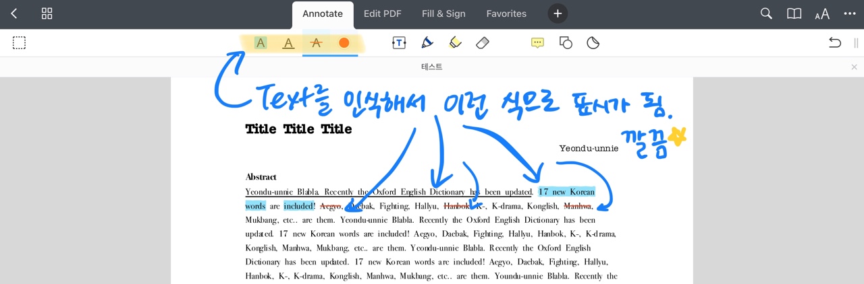Switch to the Annotate tab
864x284 pixels.
tap(323, 14)
